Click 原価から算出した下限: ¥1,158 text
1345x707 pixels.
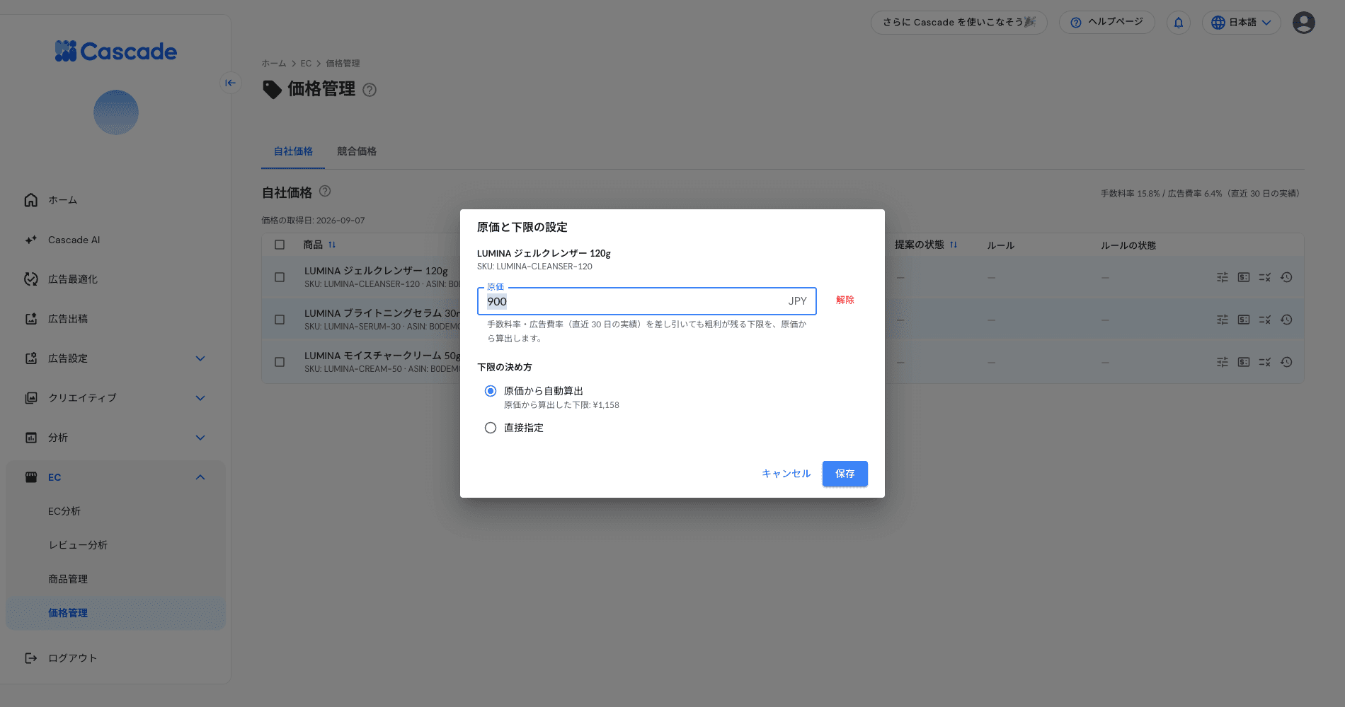[x=561, y=405]
